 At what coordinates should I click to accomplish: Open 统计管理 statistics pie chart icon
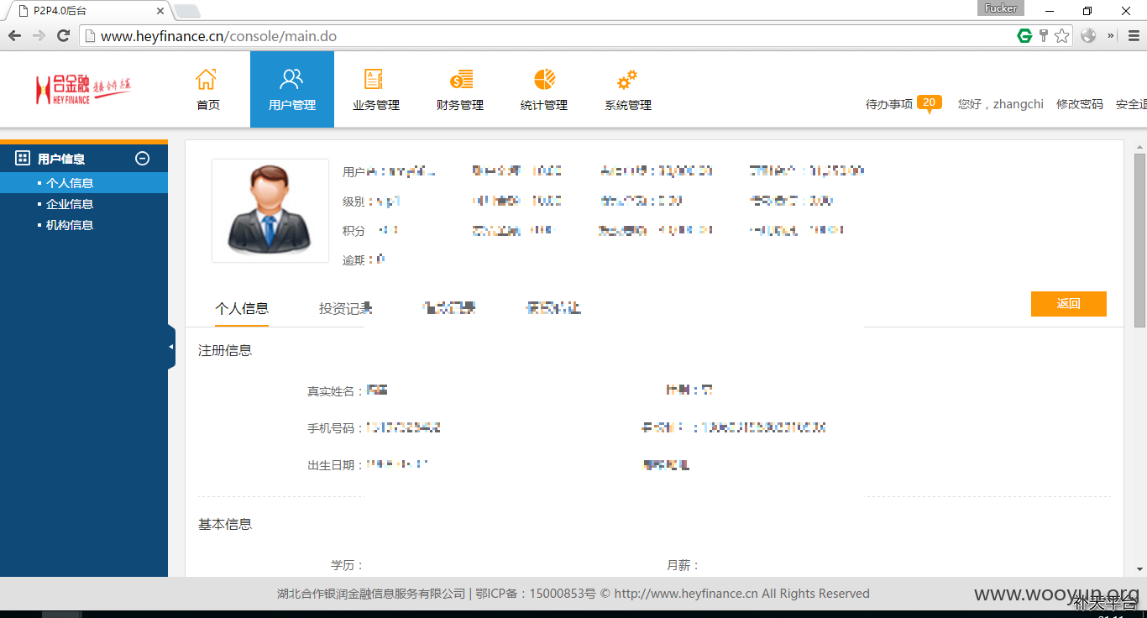pos(544,80)
